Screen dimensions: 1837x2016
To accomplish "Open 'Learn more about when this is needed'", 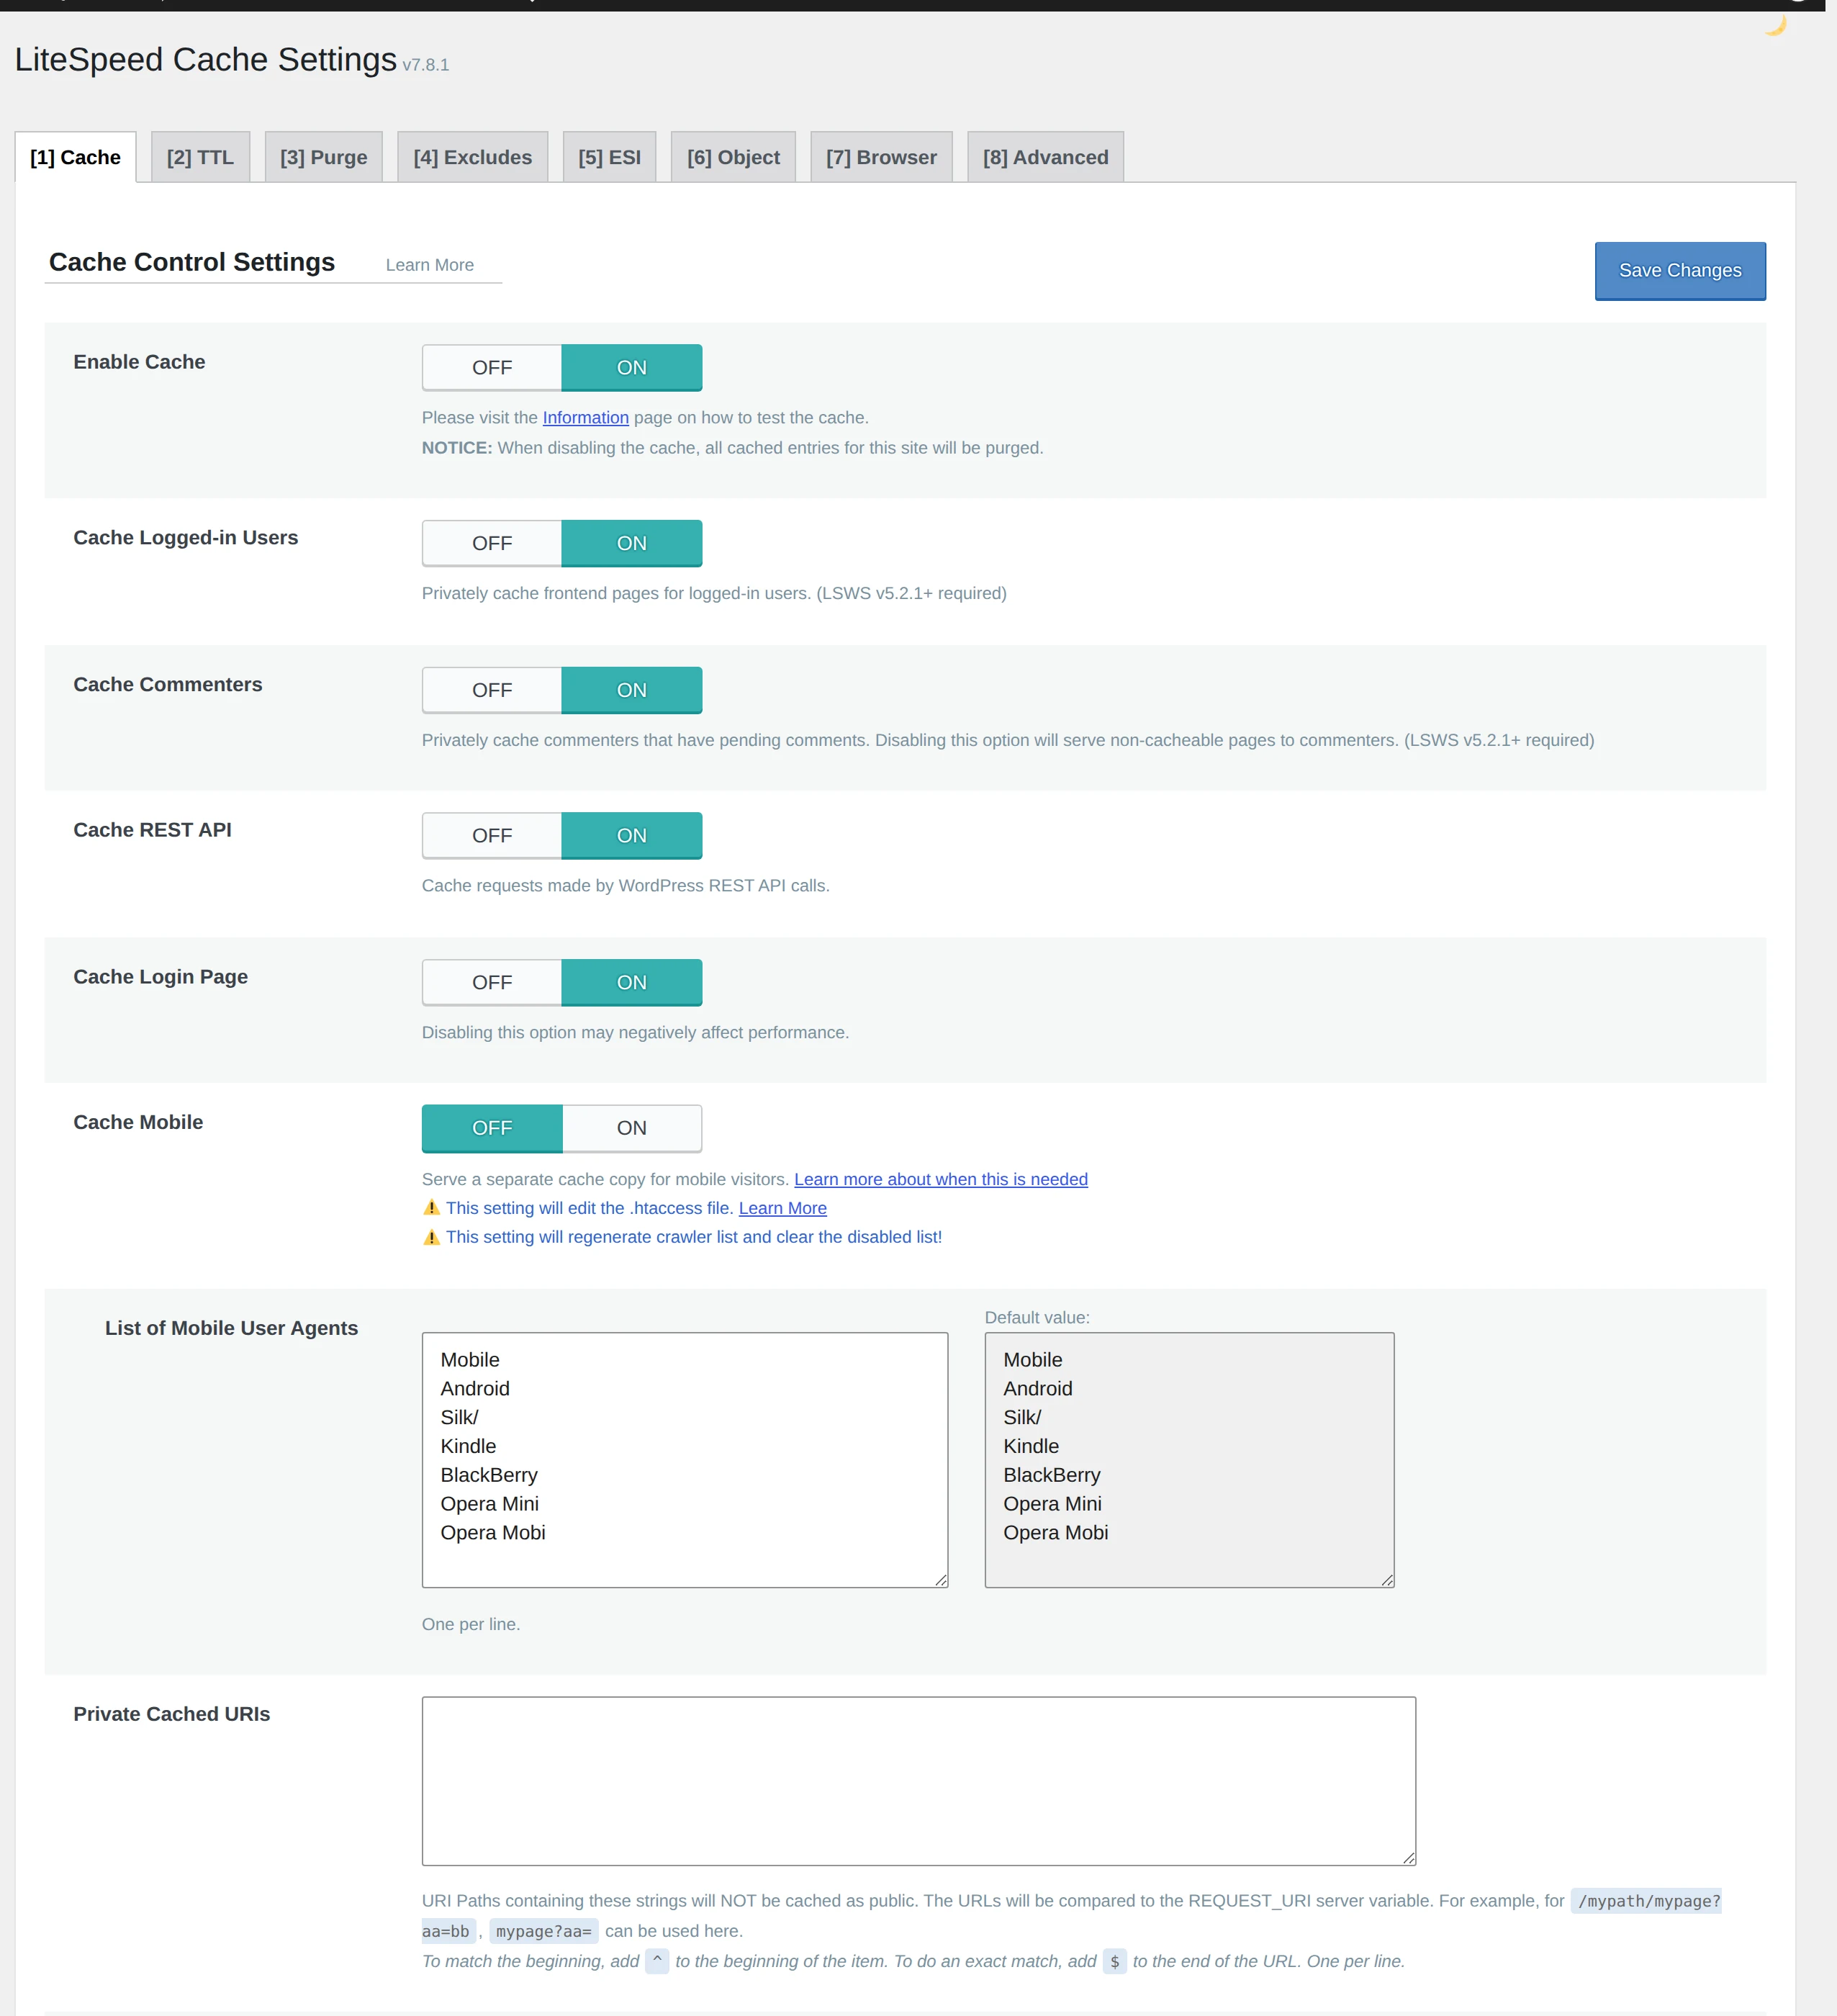I will tap(941, 1179).
